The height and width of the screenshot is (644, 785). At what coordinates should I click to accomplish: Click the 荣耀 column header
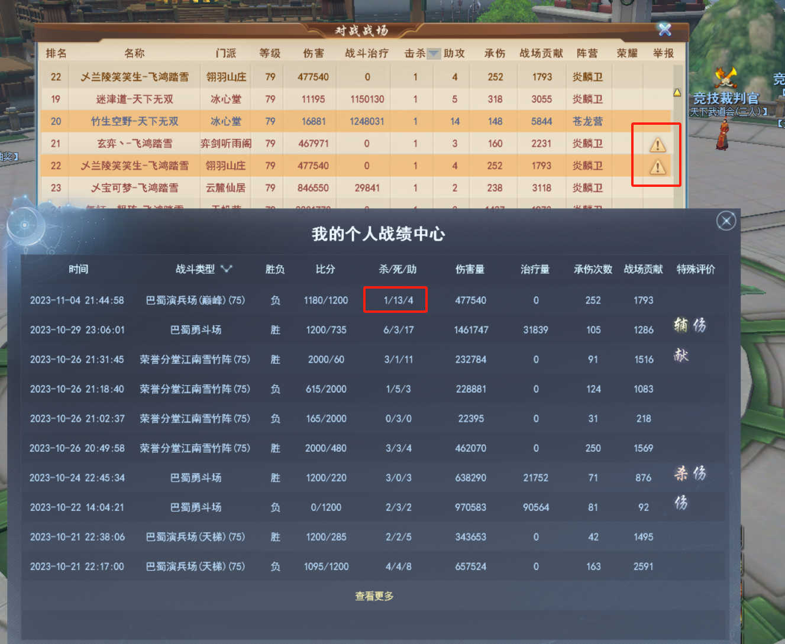tap(627, 53)
